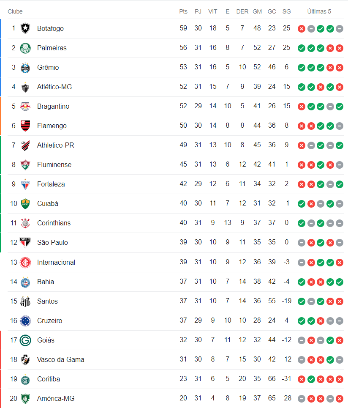This screenshot has width=348, height=411.
Task: Open the Cruzeiro blue badge
Action: click(x=25, y=321)
